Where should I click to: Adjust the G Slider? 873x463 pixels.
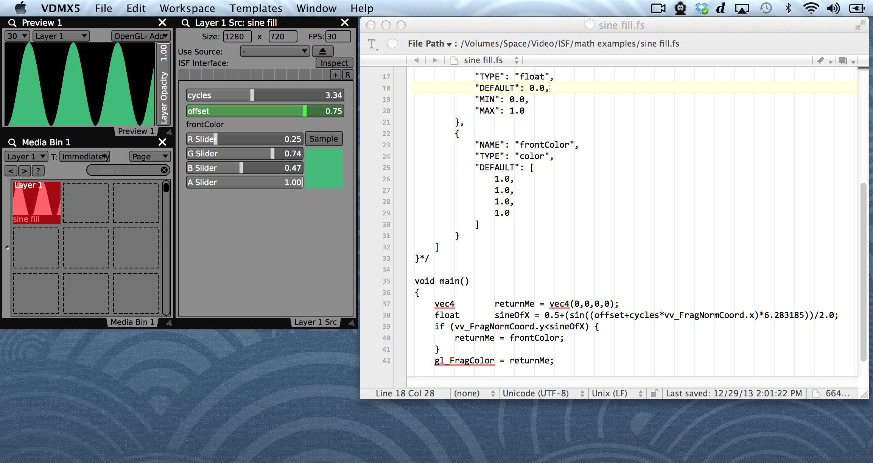[245, 154]
